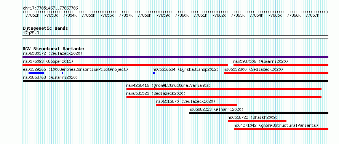Click the nsv5882223 (Almarri2020) label
The image size is (339, 144).
coord(216,109)
